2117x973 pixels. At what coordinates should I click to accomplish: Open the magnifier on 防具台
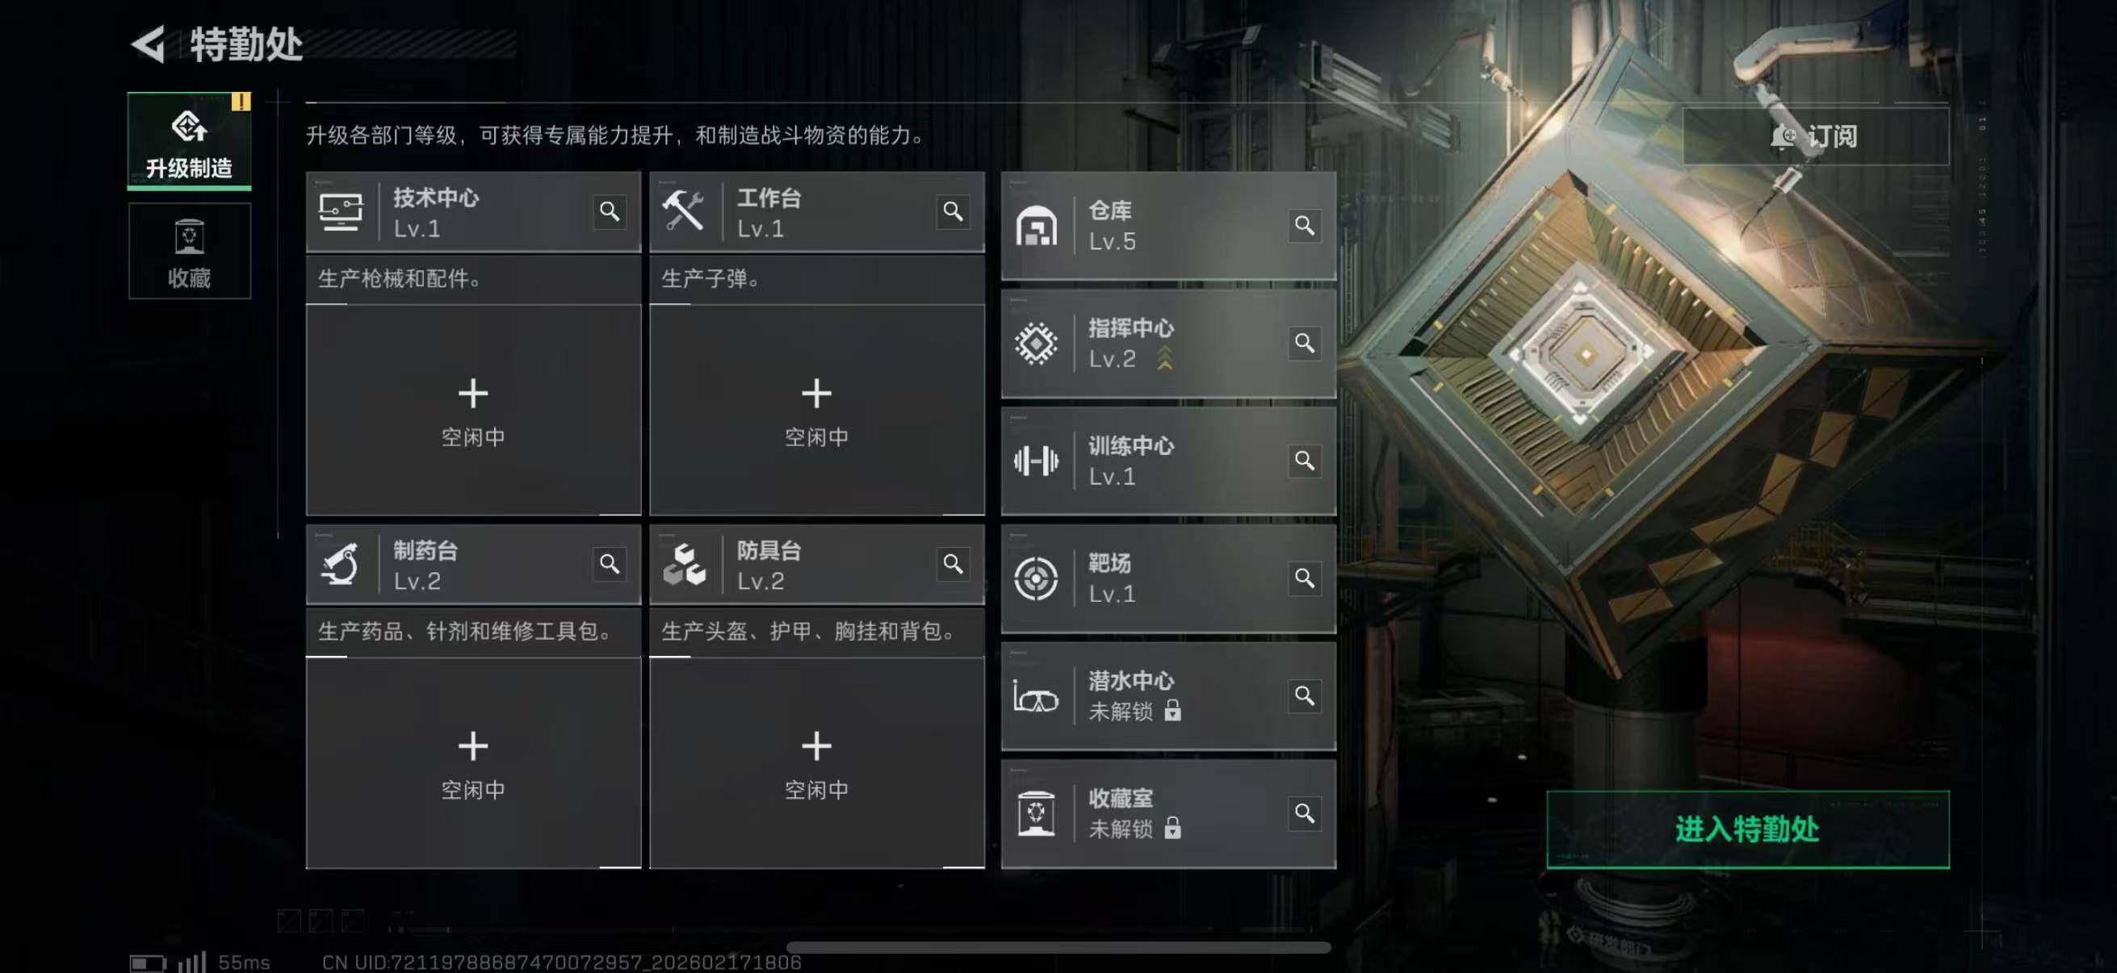click(x=953, y=564)
